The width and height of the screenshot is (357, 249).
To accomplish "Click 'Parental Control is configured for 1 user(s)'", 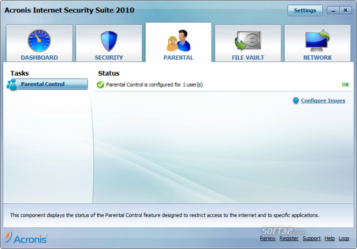I will [154, 85].
